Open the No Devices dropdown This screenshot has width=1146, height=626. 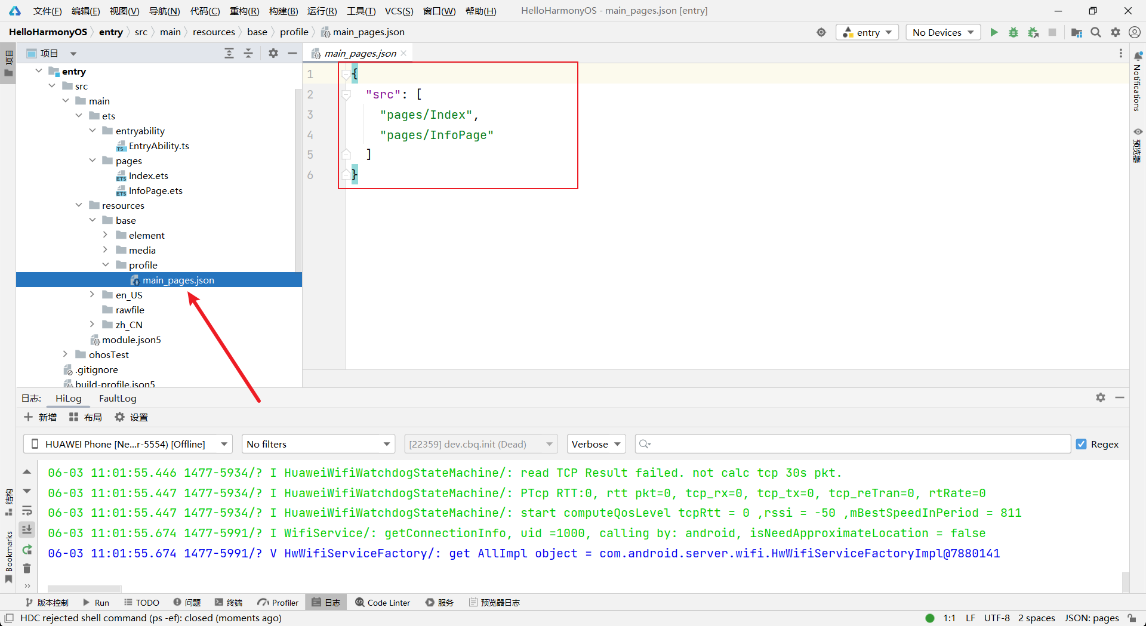pos(944,32)
